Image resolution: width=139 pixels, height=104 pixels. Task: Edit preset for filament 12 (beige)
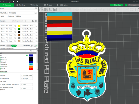click(37, 41)
